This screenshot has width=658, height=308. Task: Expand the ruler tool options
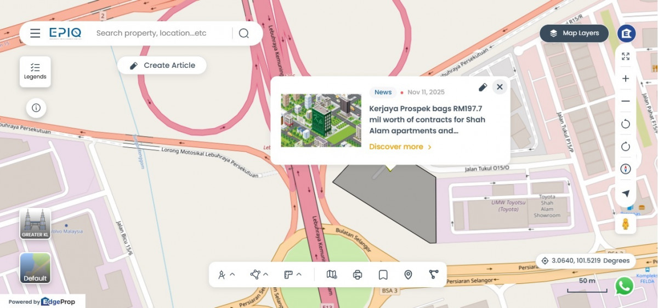299,274
